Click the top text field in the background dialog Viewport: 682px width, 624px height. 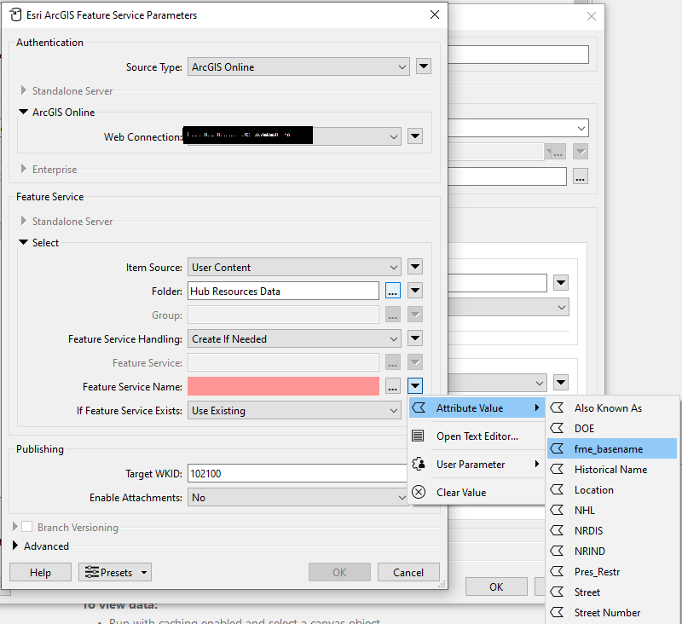tap(518, 55)
